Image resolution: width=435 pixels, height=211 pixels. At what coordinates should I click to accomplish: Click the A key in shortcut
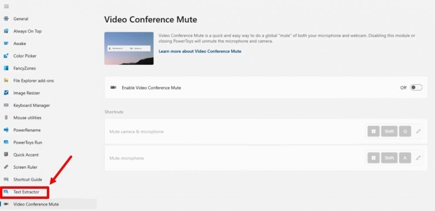click(405, 158)
